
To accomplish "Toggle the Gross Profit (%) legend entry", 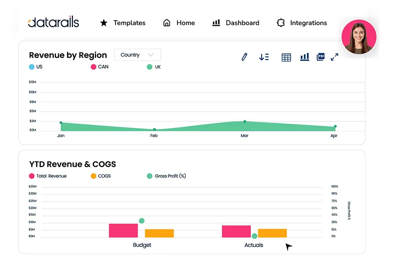I will pos(166,176).
